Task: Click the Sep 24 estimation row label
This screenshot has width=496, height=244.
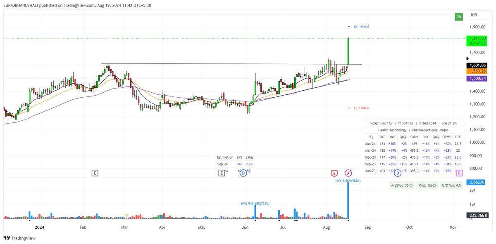Action: [x=223, y=164]
